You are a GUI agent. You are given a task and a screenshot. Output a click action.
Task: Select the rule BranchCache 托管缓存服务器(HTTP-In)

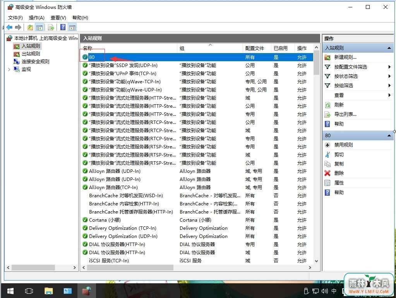tap(197, 212)
